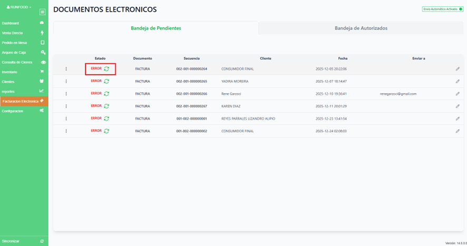Click the Secuencia column header
The height and width of the screenshot is (246, 467).
coord(191,58)
